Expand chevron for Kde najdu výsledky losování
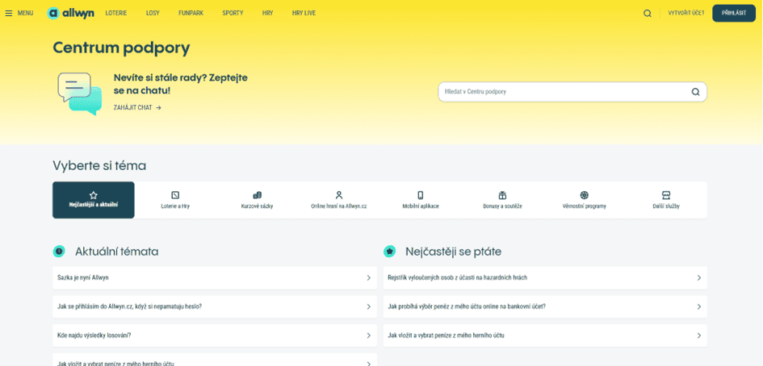This screenshot has height=366, width=763. [x=368, y=336]
